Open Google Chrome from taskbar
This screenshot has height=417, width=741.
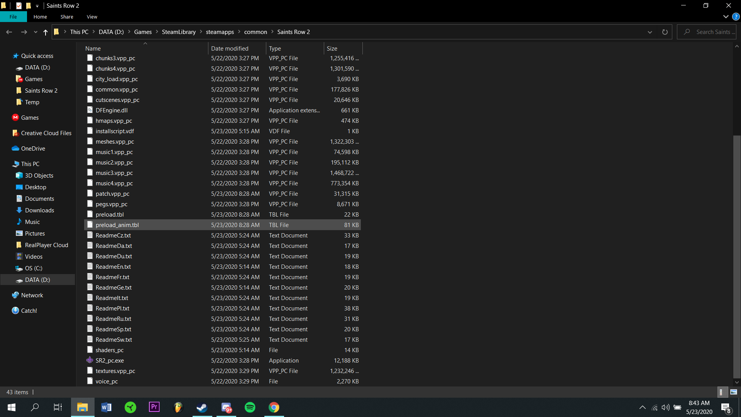click(x=274, y=407)
